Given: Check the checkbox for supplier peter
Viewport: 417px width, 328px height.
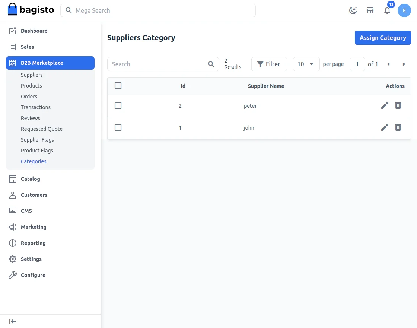Looking at the screenshot, I should [118, 105].
